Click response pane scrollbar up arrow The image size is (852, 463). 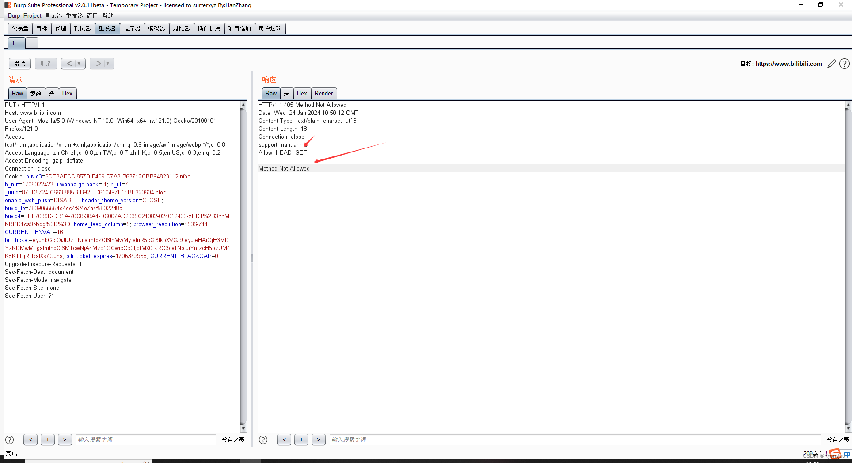848,105
